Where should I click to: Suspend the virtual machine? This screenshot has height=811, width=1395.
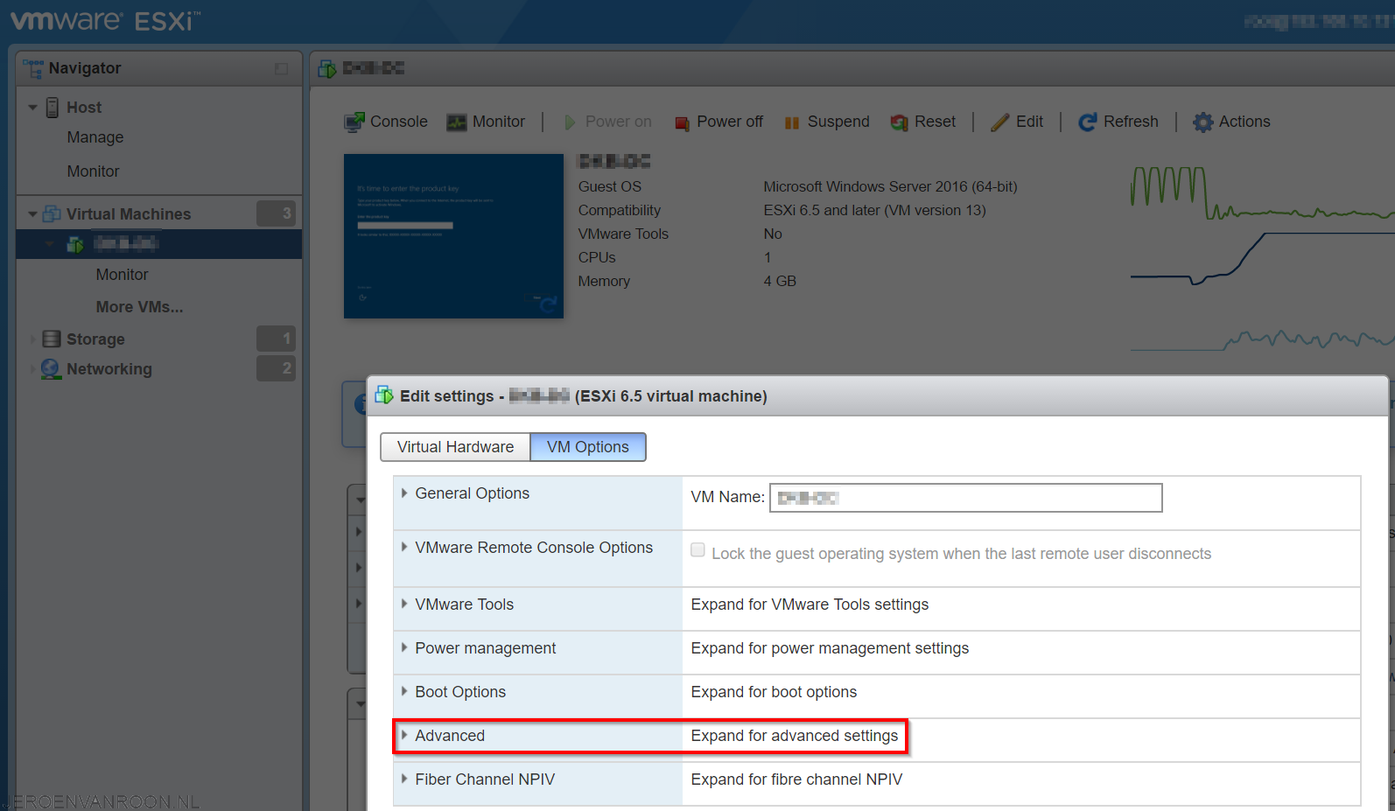coord(827,122)
